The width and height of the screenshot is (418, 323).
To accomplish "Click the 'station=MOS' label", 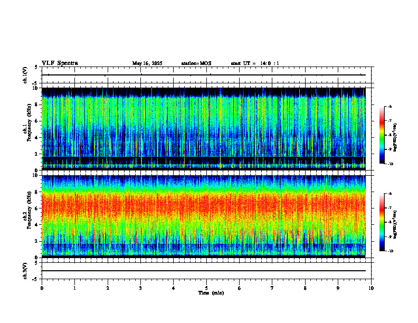I will click(x=196, y=63).
